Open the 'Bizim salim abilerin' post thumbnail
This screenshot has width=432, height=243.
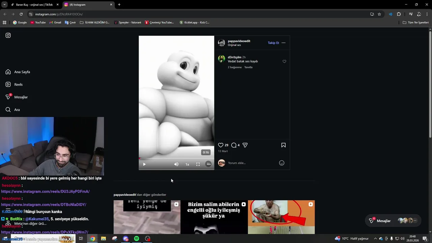click(214, 217)
